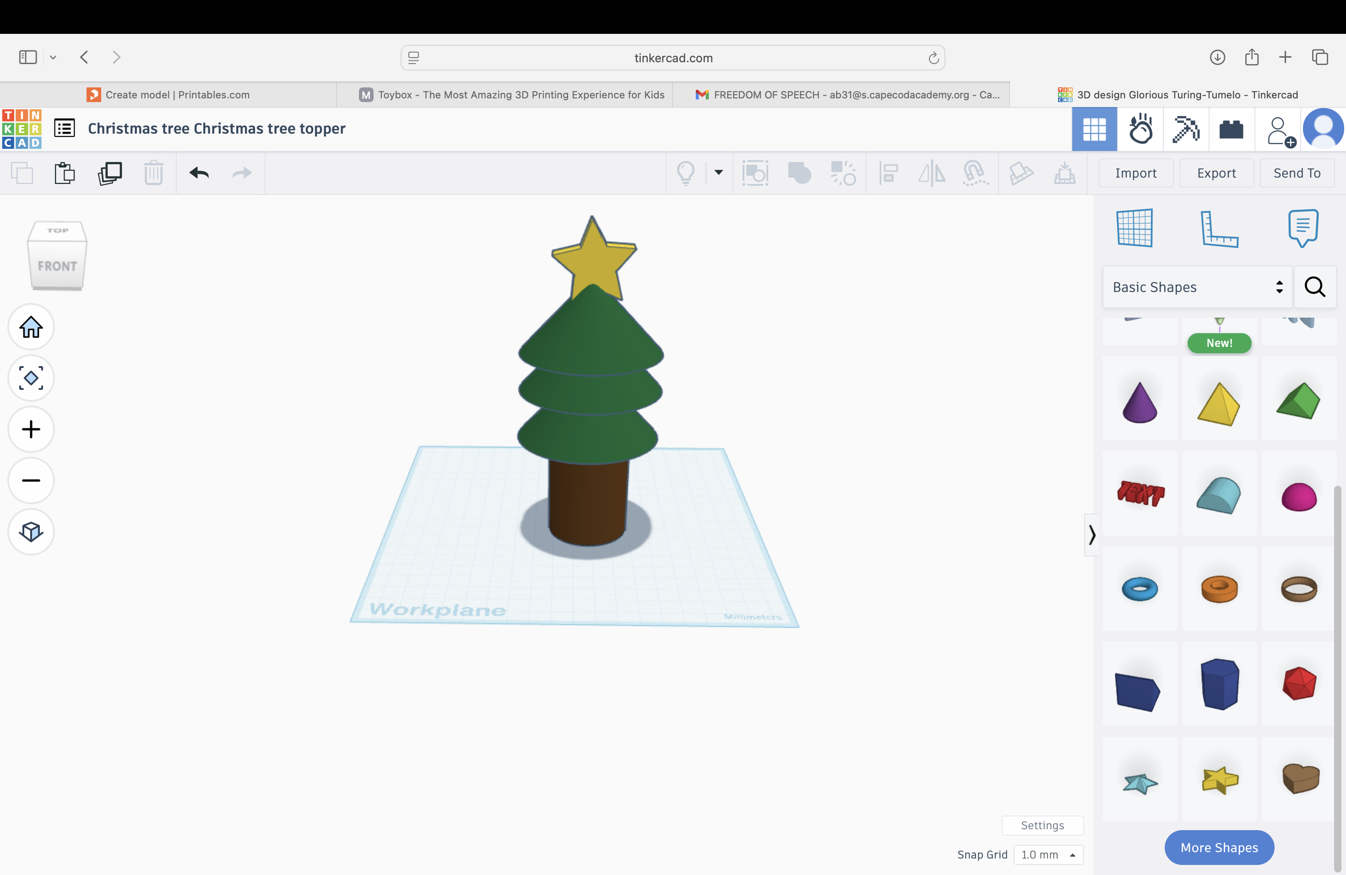The width and height of the screenshot is (1346, 875).
Task: Select the 3D design grid view icon
Action: tap(1094, 130)
